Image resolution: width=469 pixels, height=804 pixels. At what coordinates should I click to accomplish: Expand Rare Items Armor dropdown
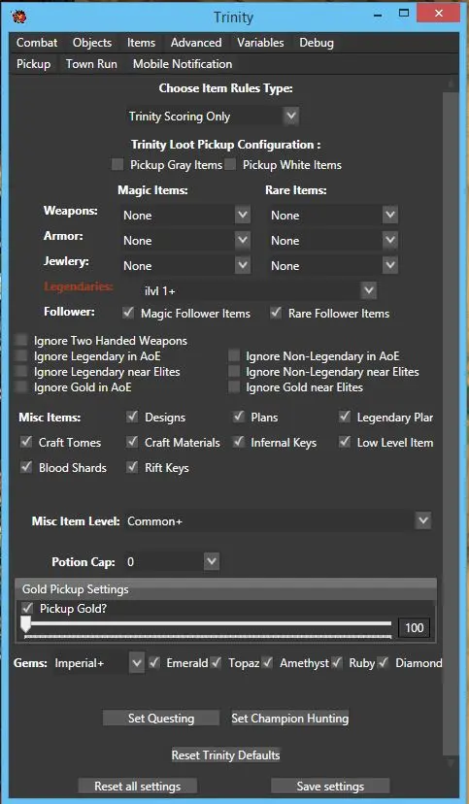click(333, 240)
